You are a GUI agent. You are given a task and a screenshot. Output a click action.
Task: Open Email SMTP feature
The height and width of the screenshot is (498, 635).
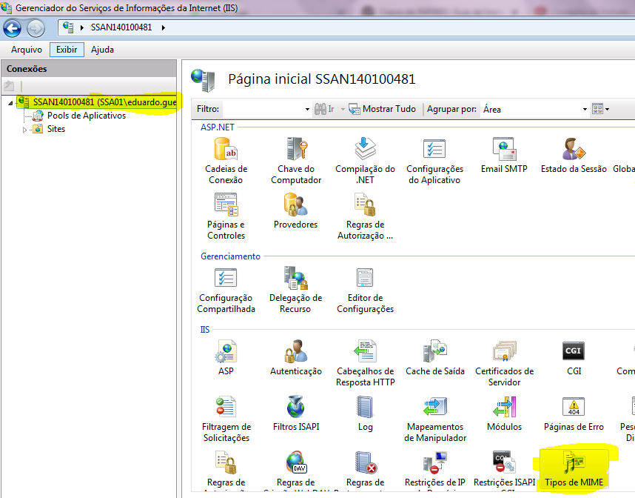tap(504, 156)
